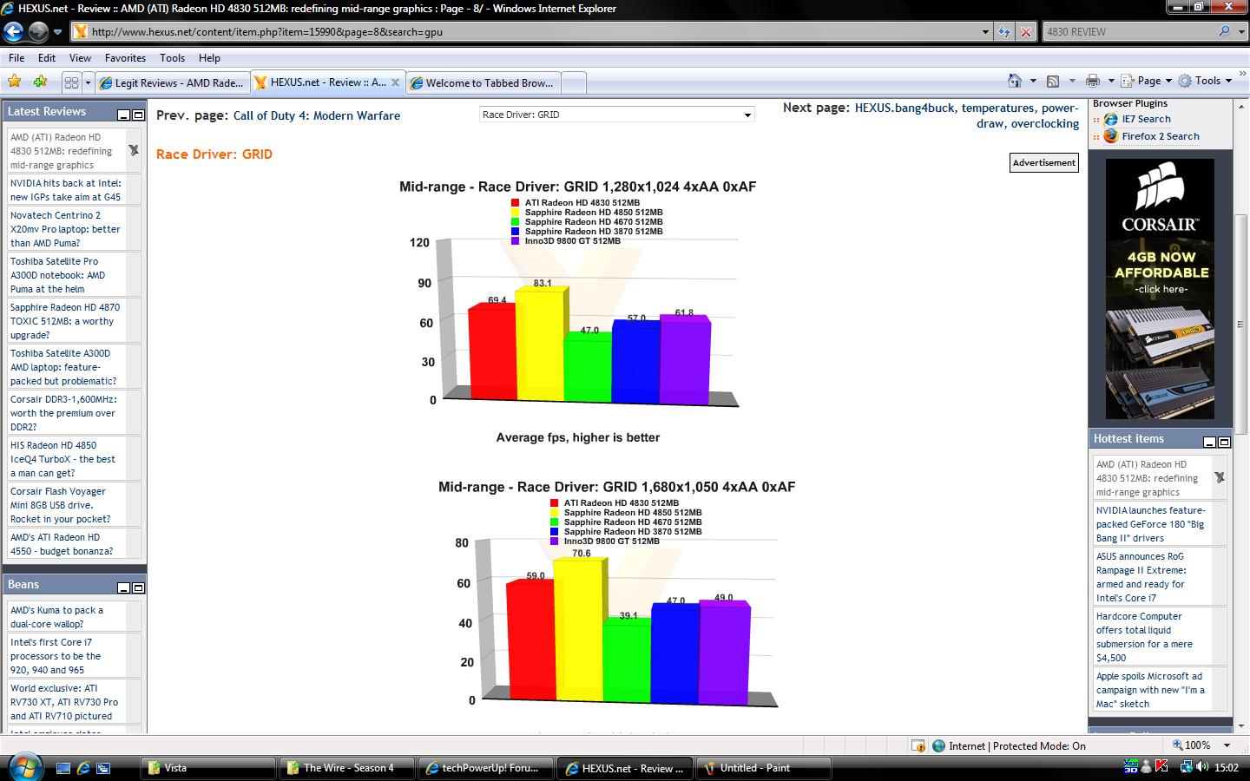The width and height of the screenshot is (1250, 781).
Task: Open Favorites Center star icon
Action: point(15,82)
